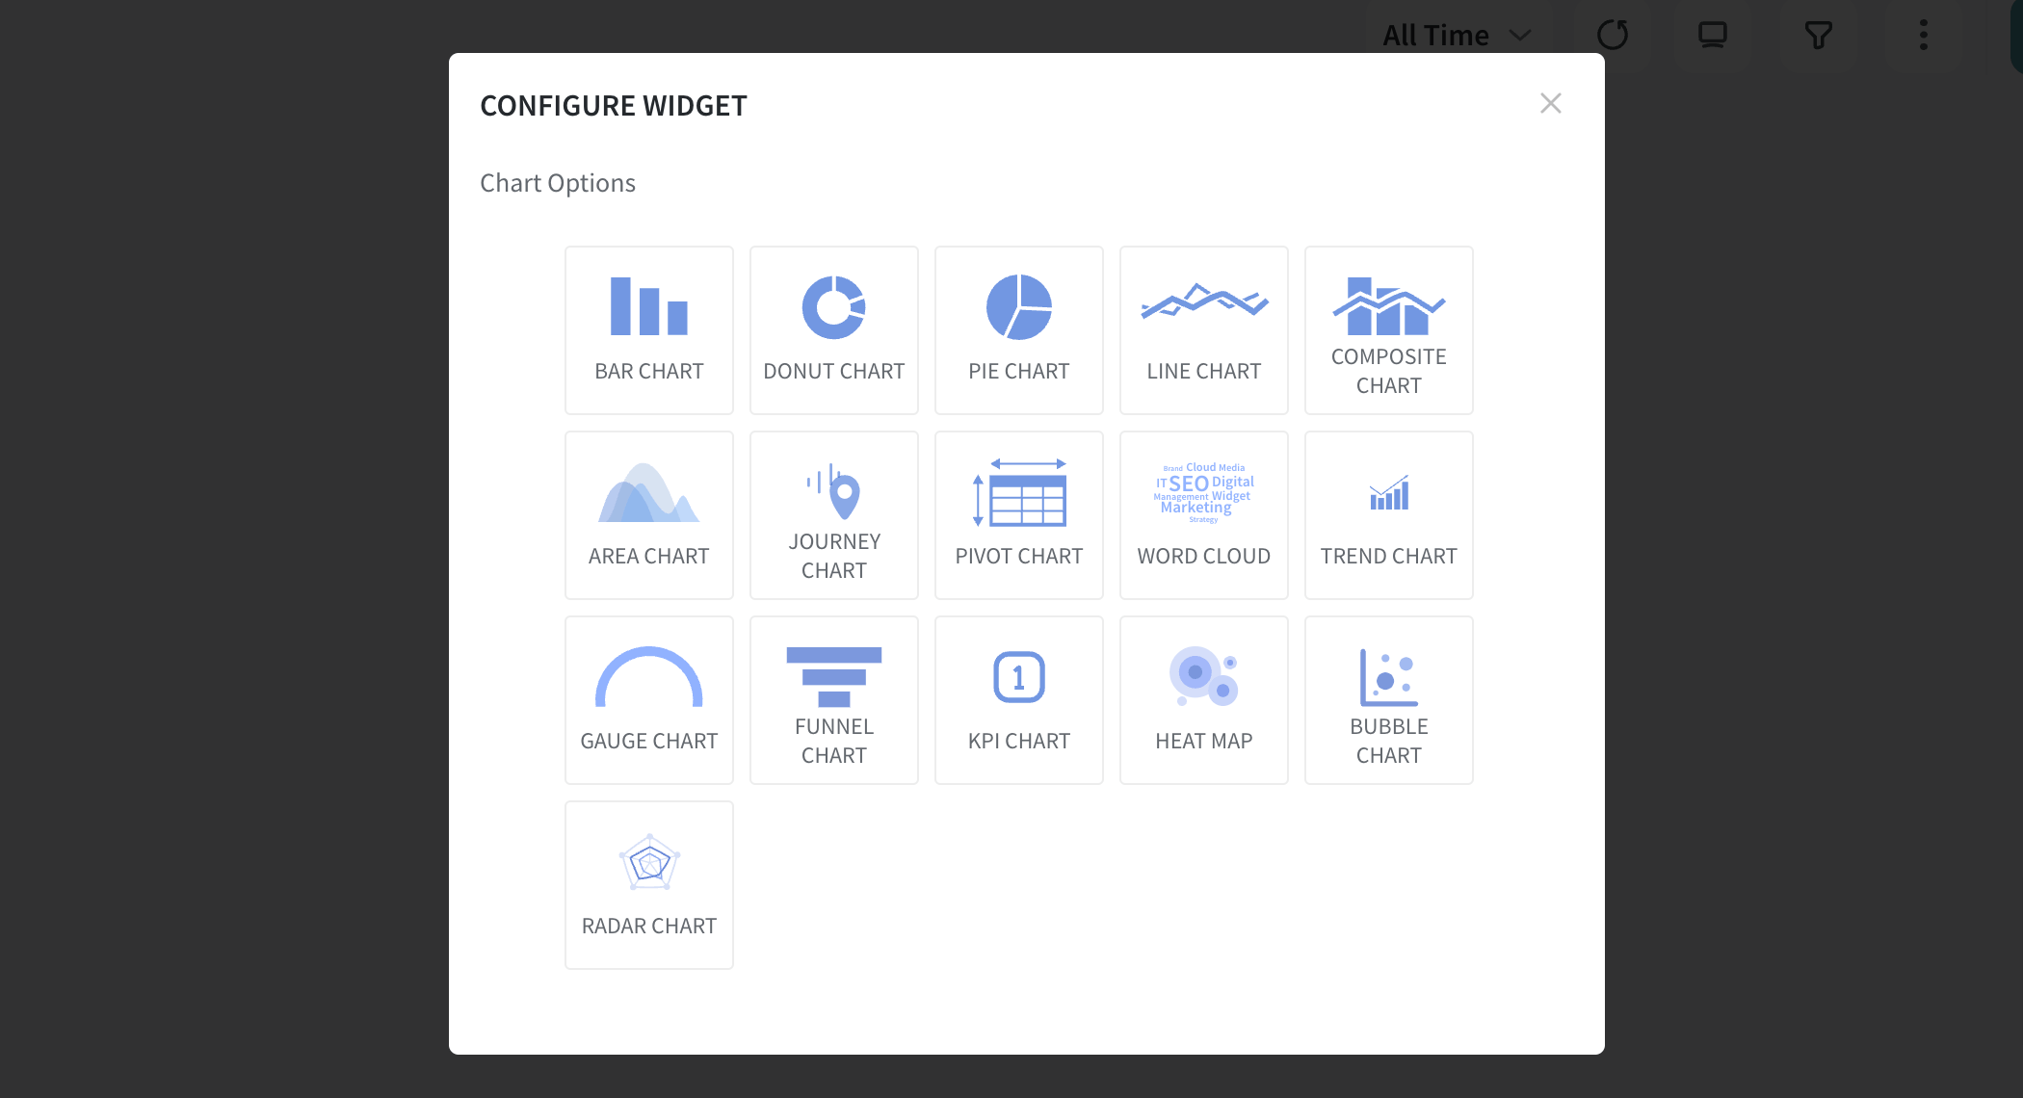2023x1098 pixels.
Task: Choose the Gauge Chart option
Action: pos(649,700)
